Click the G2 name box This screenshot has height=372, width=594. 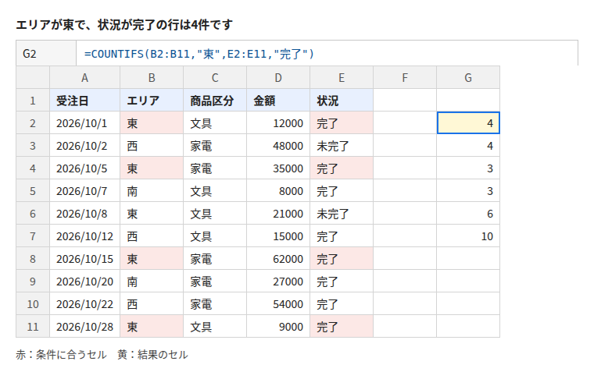46,53
